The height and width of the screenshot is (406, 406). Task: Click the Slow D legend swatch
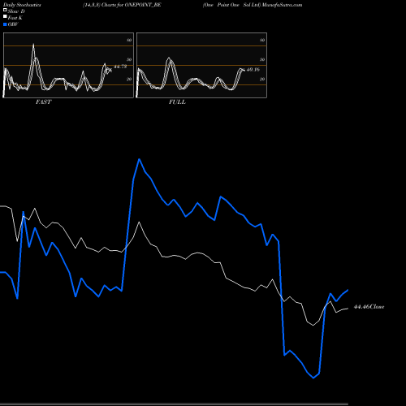coord(5,11)
